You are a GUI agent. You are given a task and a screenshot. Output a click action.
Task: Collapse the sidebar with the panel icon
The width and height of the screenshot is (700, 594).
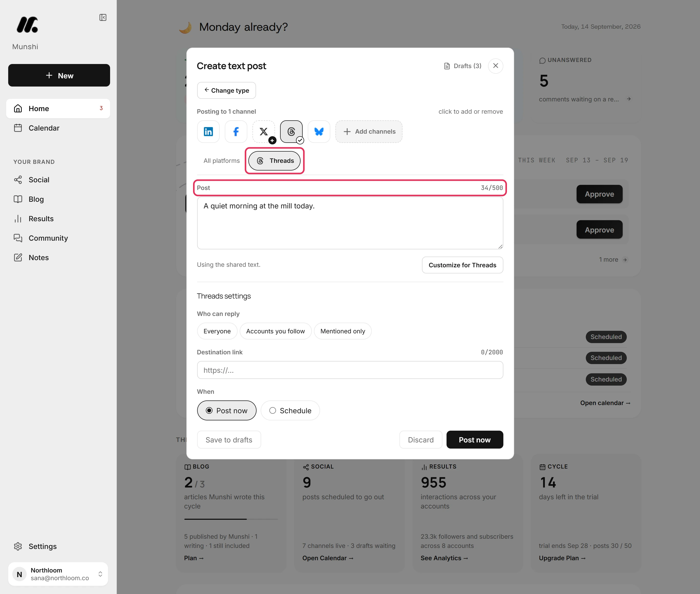tap(103, 17)
